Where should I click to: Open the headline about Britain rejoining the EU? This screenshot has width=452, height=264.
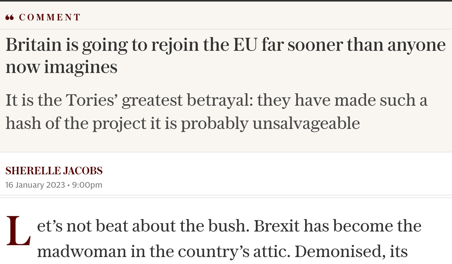coord(226,55)
